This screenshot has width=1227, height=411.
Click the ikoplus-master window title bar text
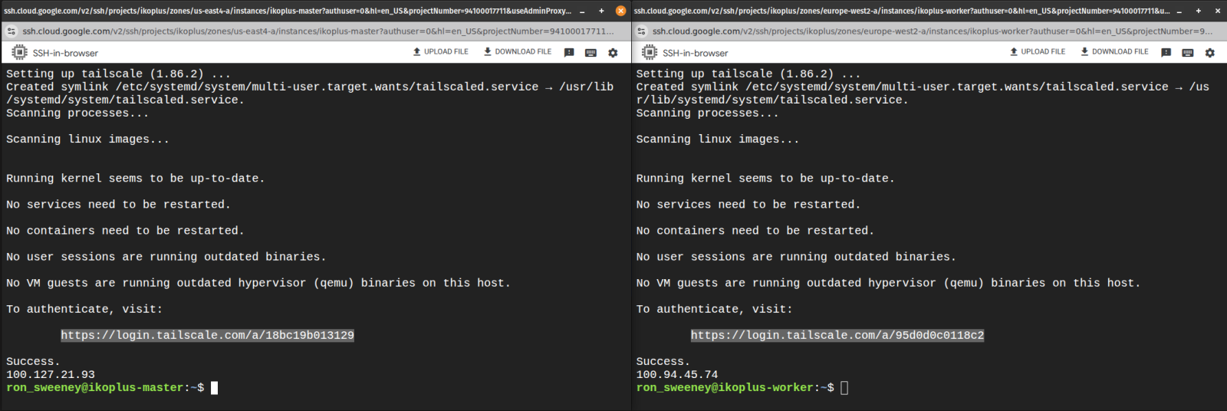pyautogui.click(x=288, y=11)
